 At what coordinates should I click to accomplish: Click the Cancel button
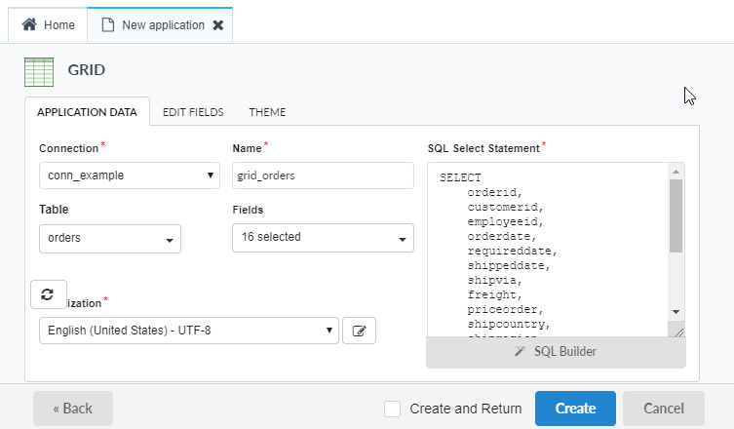coord(663,409)
